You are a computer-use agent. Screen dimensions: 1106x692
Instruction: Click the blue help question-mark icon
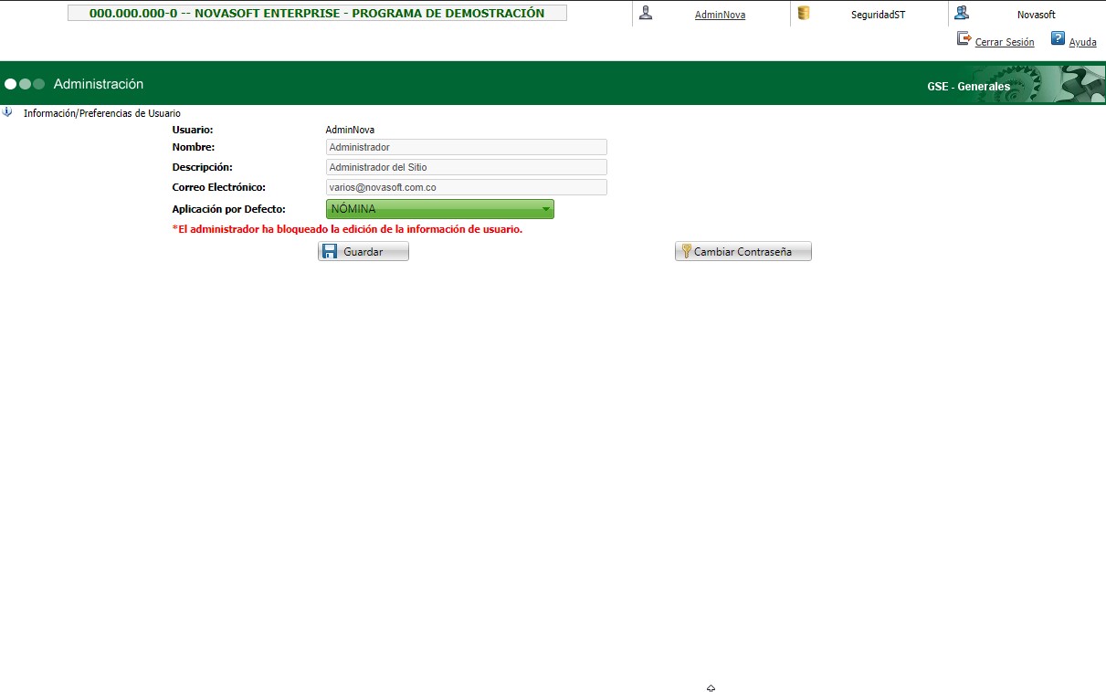click(1058, 38)
